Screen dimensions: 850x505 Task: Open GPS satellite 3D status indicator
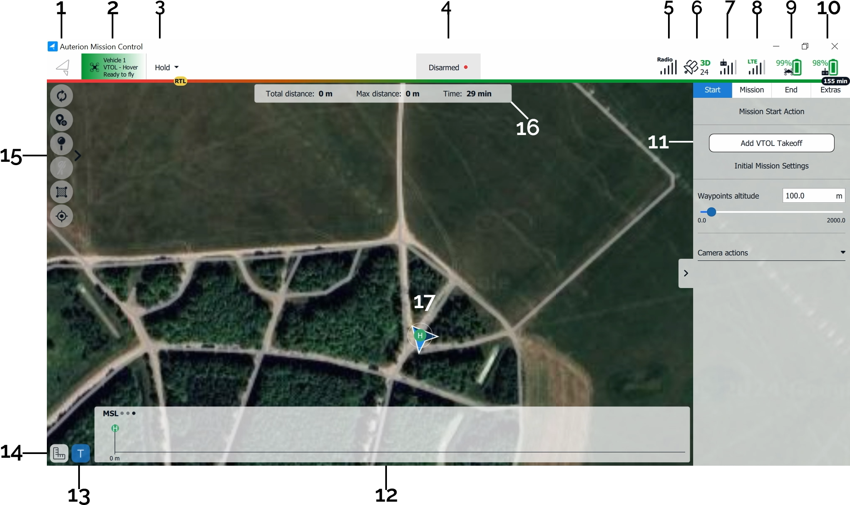tap(697, 67)
